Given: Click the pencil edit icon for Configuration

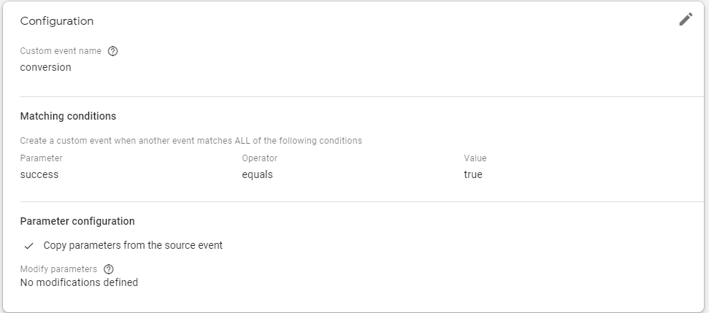Looking at the screenshot, I should [686, 20].
